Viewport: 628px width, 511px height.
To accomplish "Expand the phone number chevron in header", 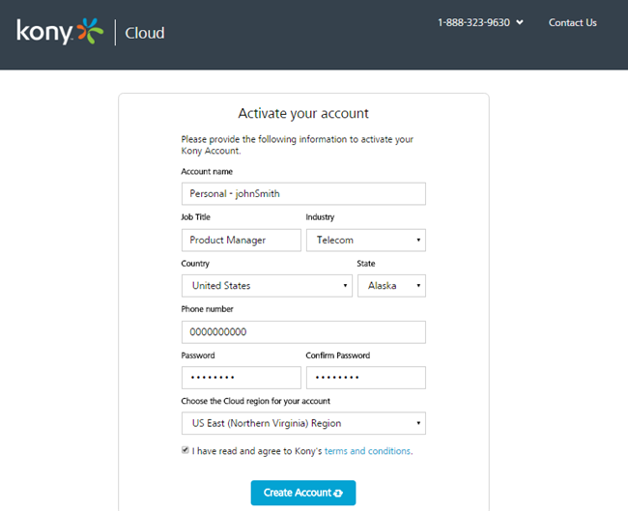I will pos(520,22).
